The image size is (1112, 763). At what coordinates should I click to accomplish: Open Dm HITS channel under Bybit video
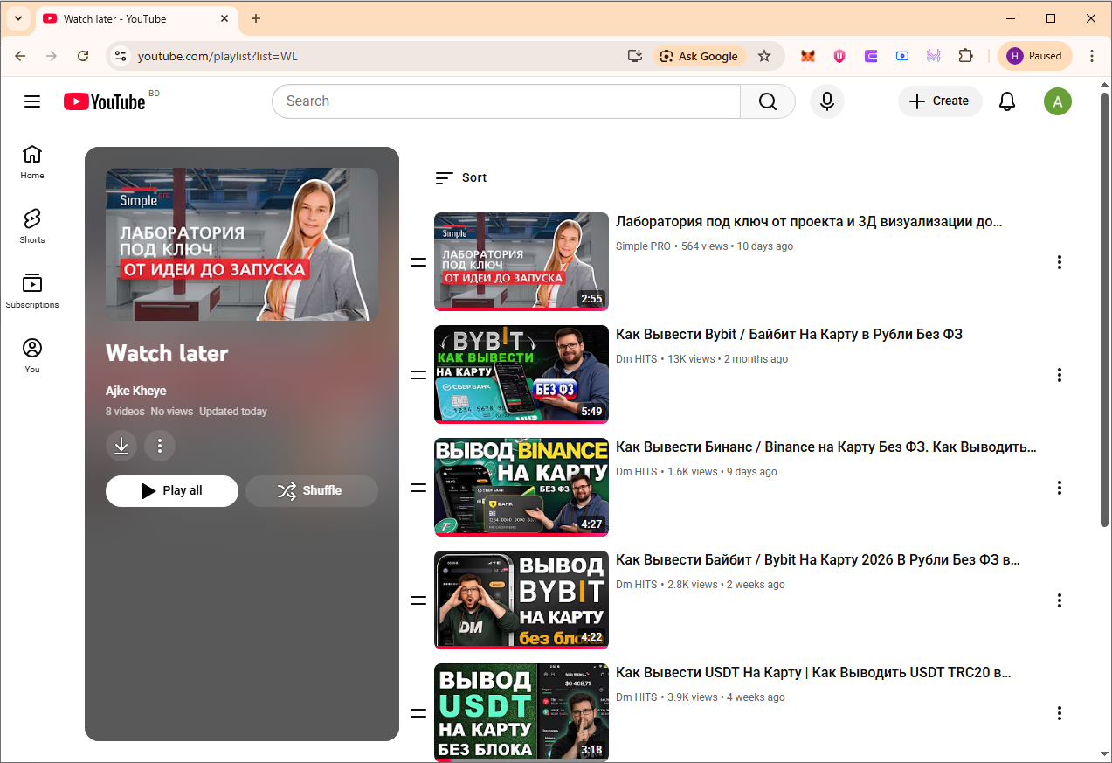click(x=637, y=359)
